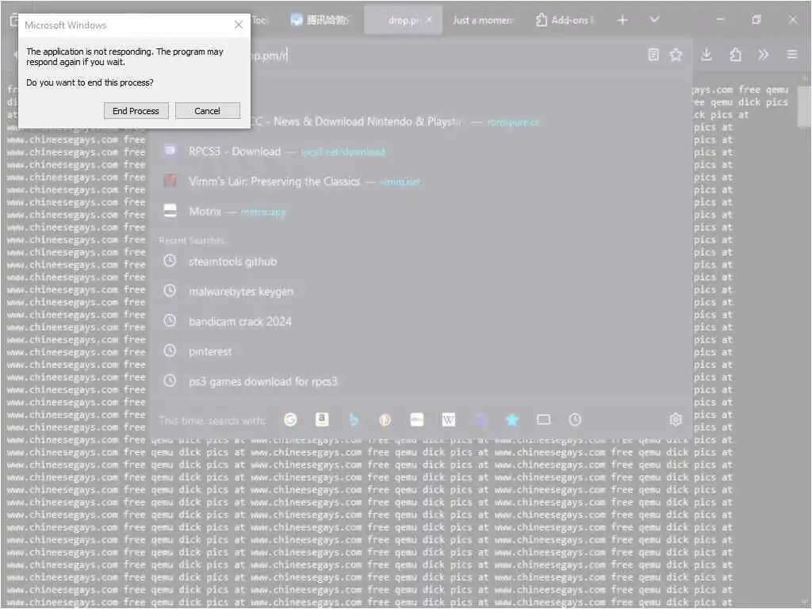Open the Downloads panel
This screenshot has height=609, width=812.
(707, 55)
